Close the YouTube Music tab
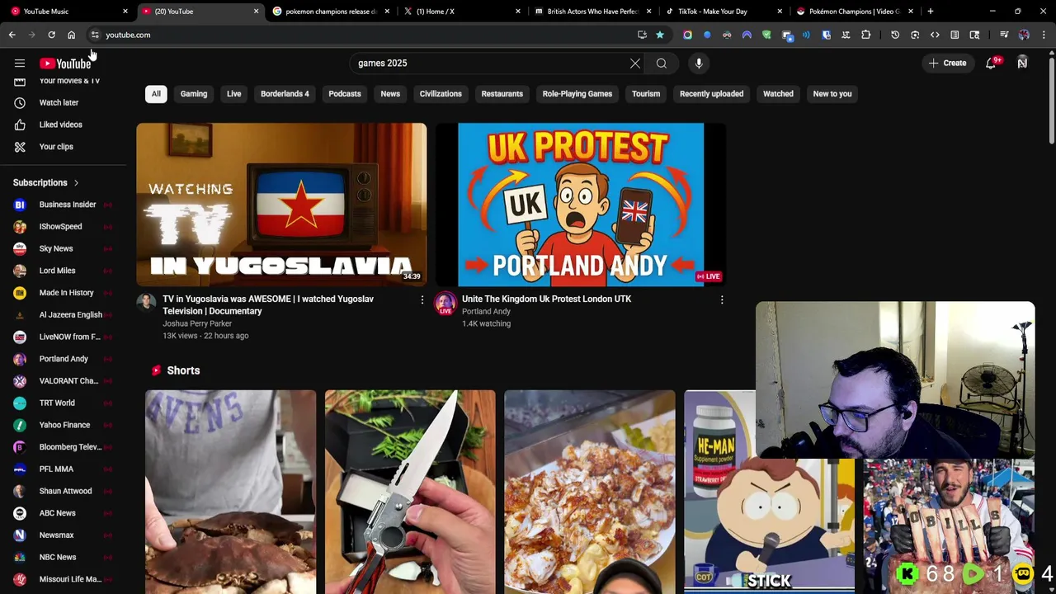The width and height of the screenshot is (1056, 594). [x=125, y=12]
